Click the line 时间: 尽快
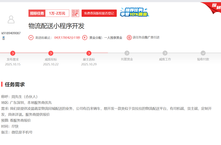The height and width of the screenshot is (145, 221). [x=10, y=126]
